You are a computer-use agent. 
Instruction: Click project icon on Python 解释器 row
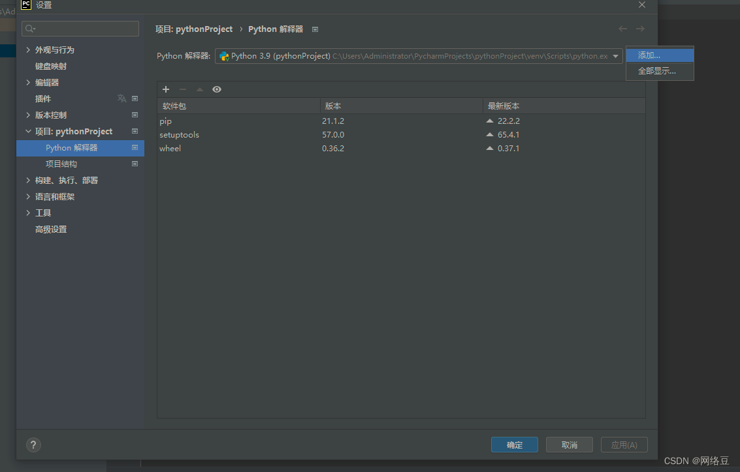pyautogui.click(x=135, y=147)
